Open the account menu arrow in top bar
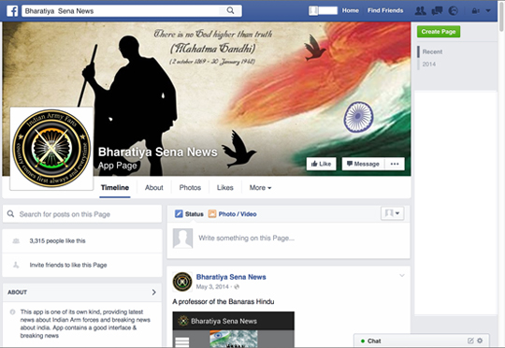 point(488,11)
